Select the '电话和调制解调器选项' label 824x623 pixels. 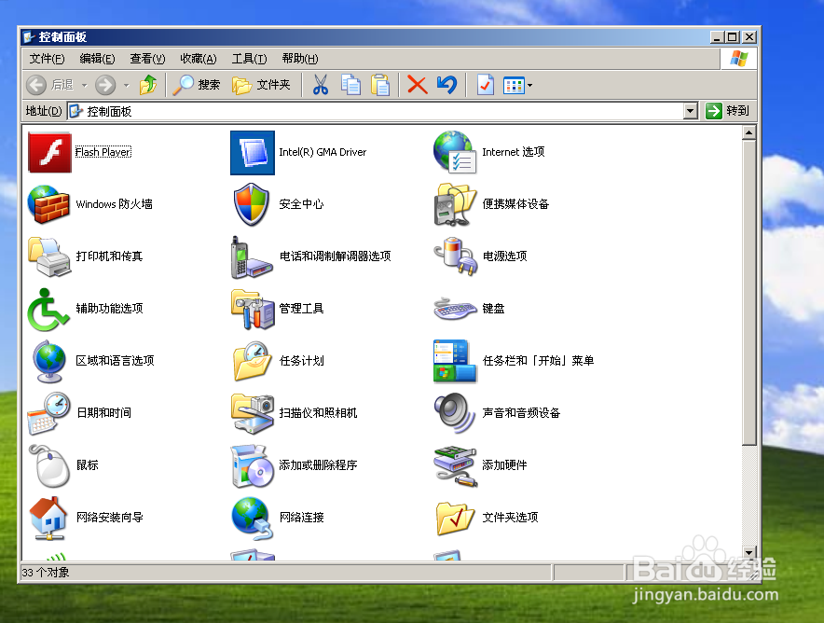(x=336, y=256)
